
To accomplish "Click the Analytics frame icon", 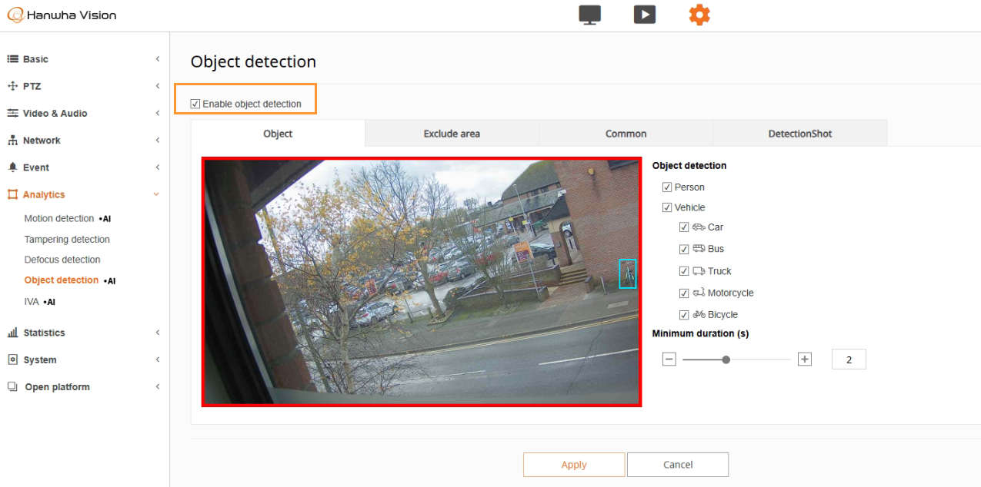I will coord(12,194).
